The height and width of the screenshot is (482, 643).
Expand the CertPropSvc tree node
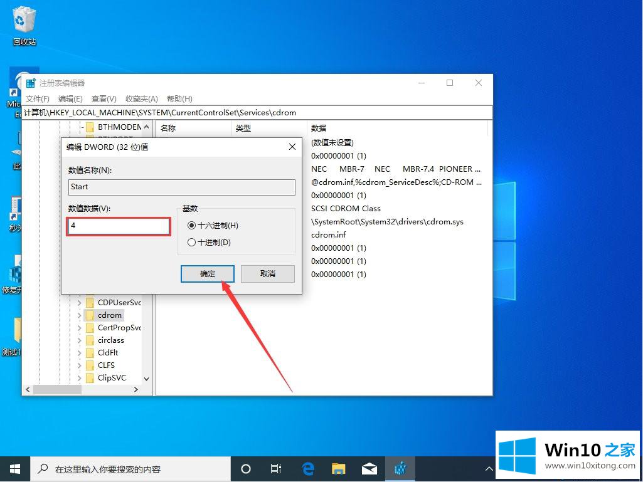coord(79,328)
